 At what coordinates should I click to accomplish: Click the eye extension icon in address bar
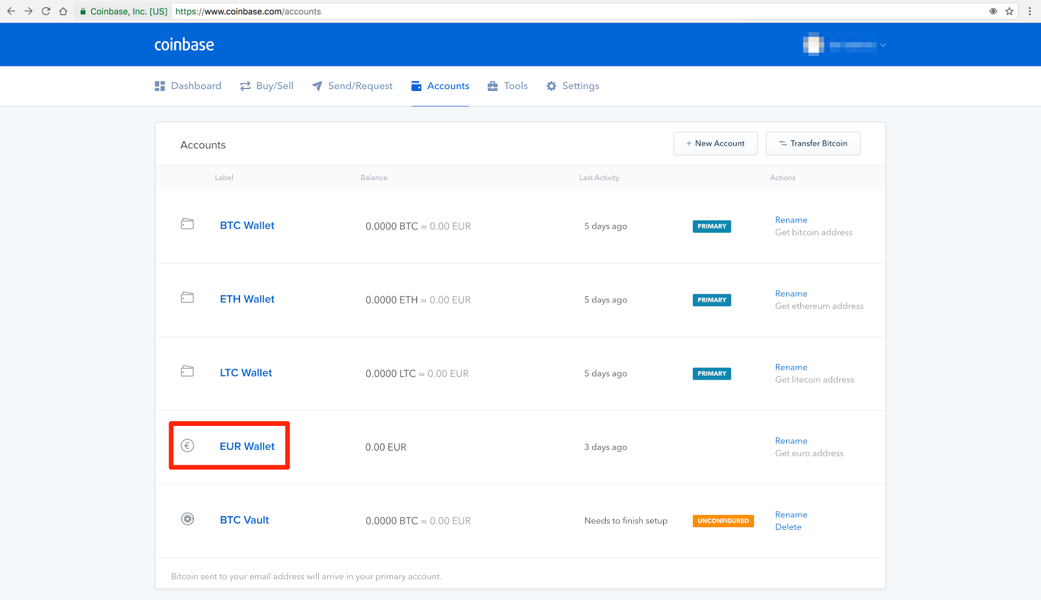tap(994, 11)
